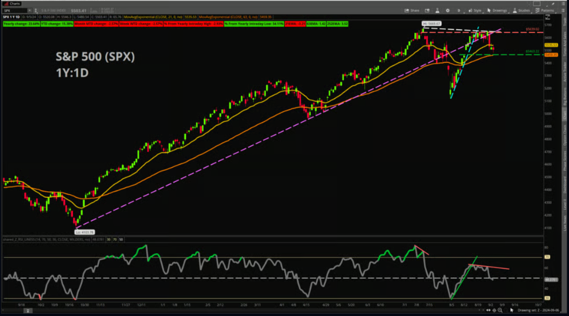
Task: Click the chart grid layout rectangle icon
Action: tap(537, 4)
